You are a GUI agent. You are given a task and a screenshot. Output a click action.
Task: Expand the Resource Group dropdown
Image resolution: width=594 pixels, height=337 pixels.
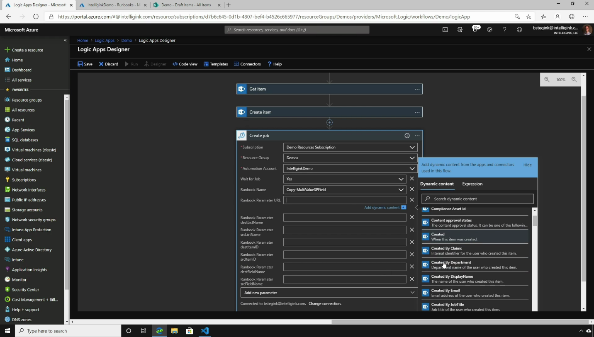tap(412, 158)
